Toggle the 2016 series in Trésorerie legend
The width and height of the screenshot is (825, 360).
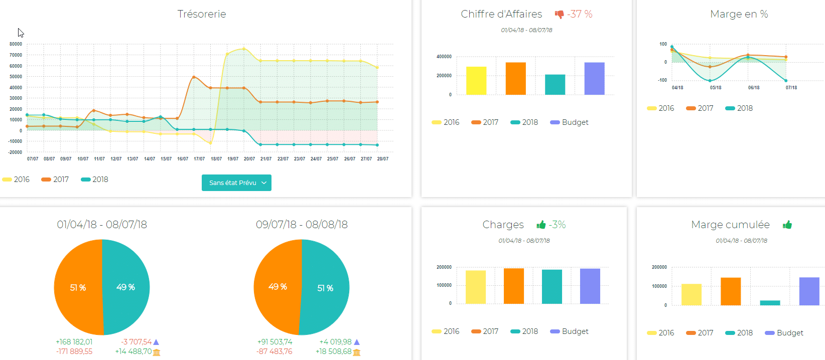[16, 179]
